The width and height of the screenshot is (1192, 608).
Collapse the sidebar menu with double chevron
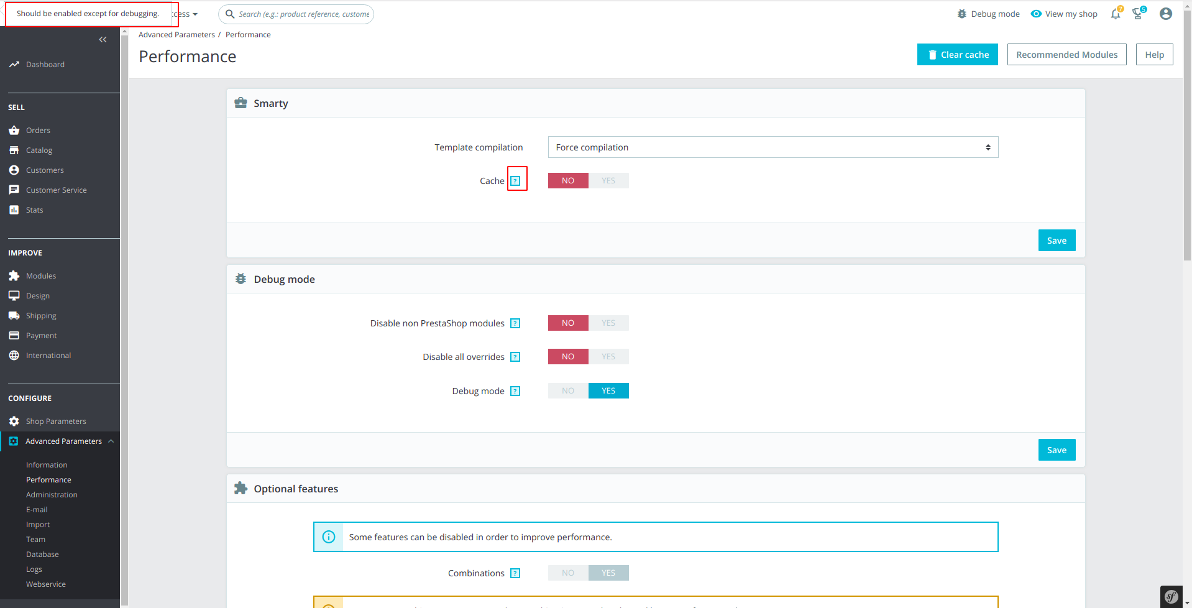point(103,40)
